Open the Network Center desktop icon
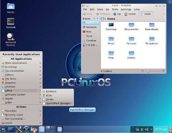Screen dimensions: 172x133 (11, 40)
